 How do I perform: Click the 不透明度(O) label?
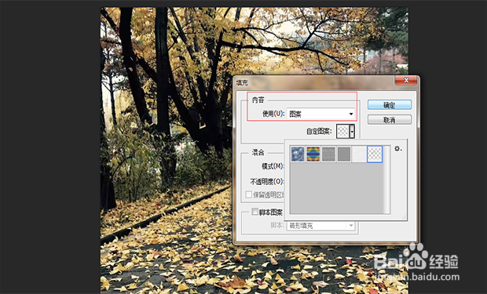click(x=267, y=181)
